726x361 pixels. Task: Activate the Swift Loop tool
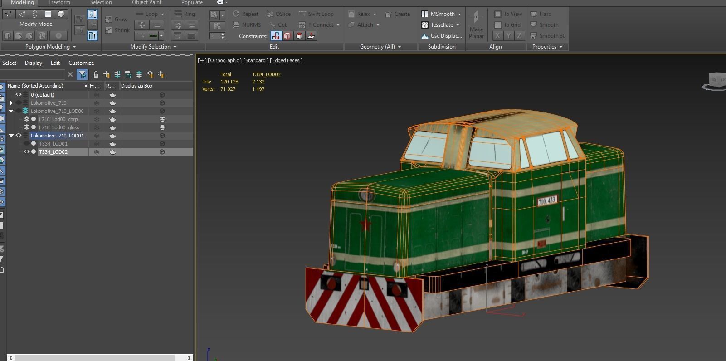point(316,14)
